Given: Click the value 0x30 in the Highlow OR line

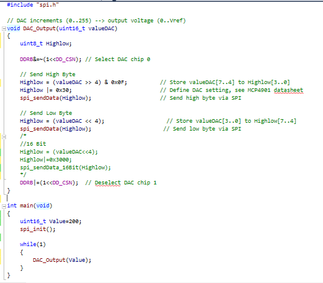Looking at the screenshot, I should [x=62, y=90].
